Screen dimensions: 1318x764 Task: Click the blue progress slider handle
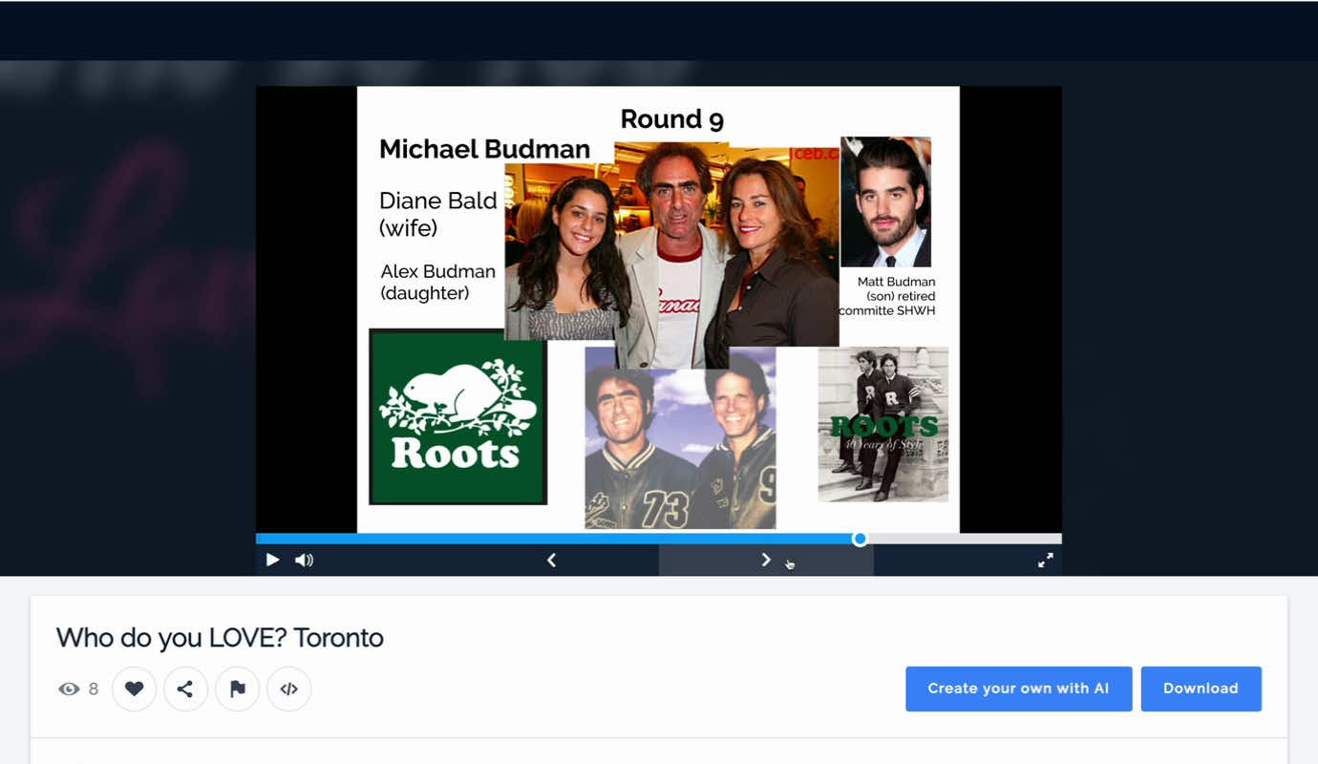860,539
